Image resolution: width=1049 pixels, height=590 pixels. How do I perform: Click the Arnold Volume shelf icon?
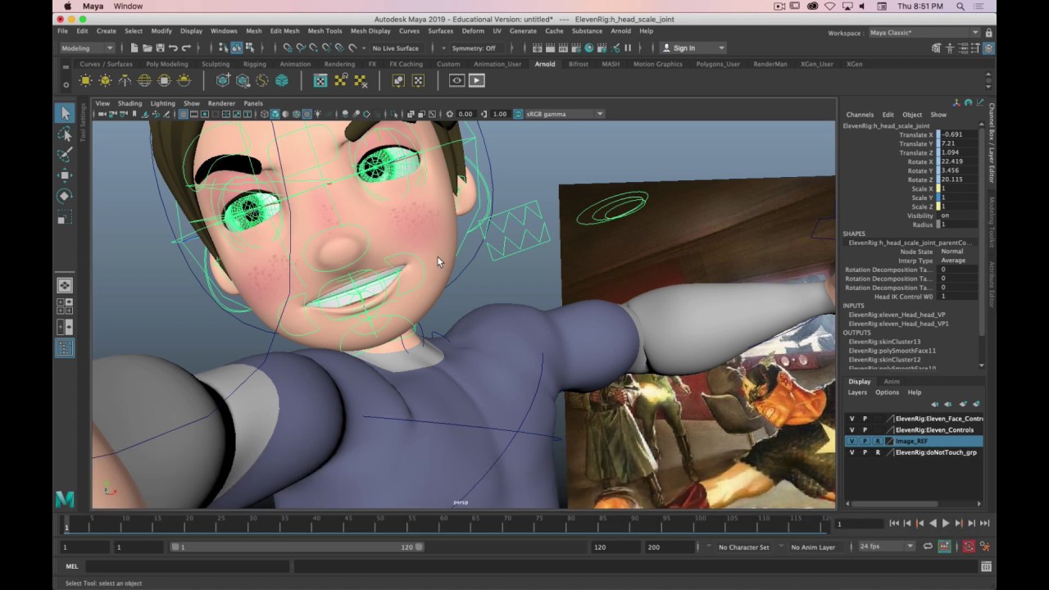click(x=282, y=80)
